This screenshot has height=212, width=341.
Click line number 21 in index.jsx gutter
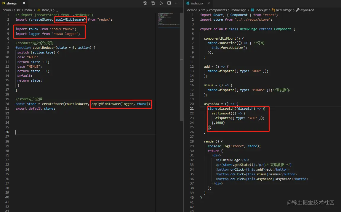pyautogui.click(x=192, y=109)
